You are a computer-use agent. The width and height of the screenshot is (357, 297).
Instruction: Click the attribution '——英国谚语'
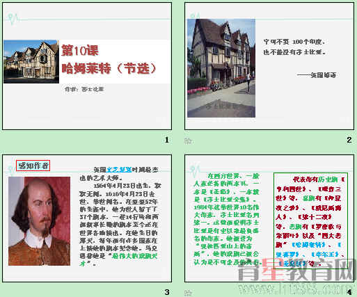click(x=317, y=75)
